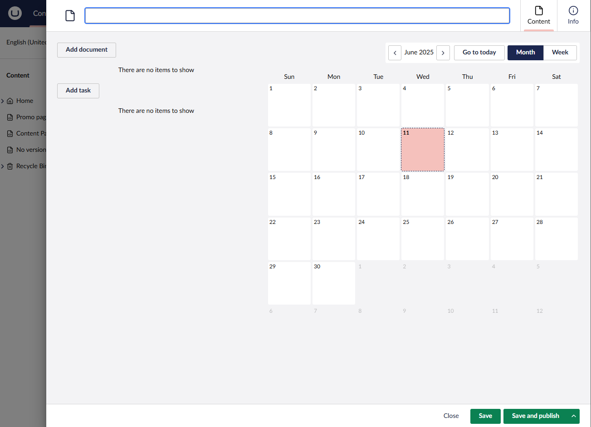Image resolution: width=591 pixels, height=427 pixels.
Task: Go to previous month with left arrow
Action: pos(395,53)
